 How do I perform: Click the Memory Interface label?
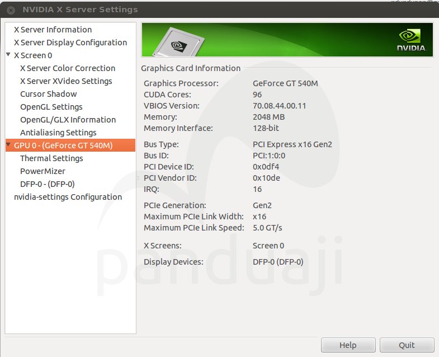click(x=178, y=128)
